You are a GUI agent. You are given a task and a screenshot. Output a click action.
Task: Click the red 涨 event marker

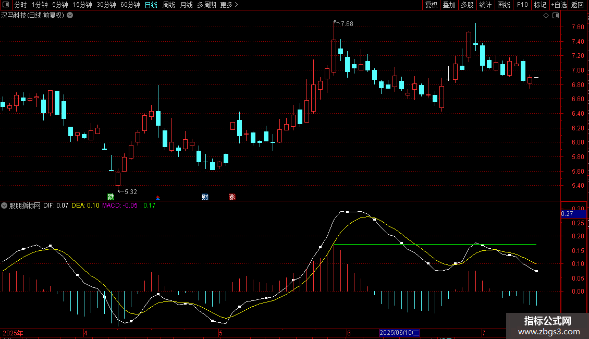232,197
